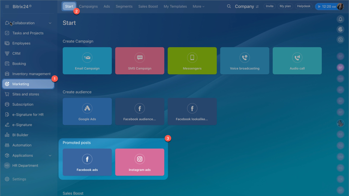
Task: Open Email Campaign tile
Action: pyautogui.click(x=87, y=61)
